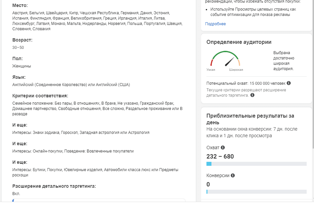Select the Расширение детального таргетинга: heading
Viewport: 314px width, 206px height.
click(x=54, y=186)
